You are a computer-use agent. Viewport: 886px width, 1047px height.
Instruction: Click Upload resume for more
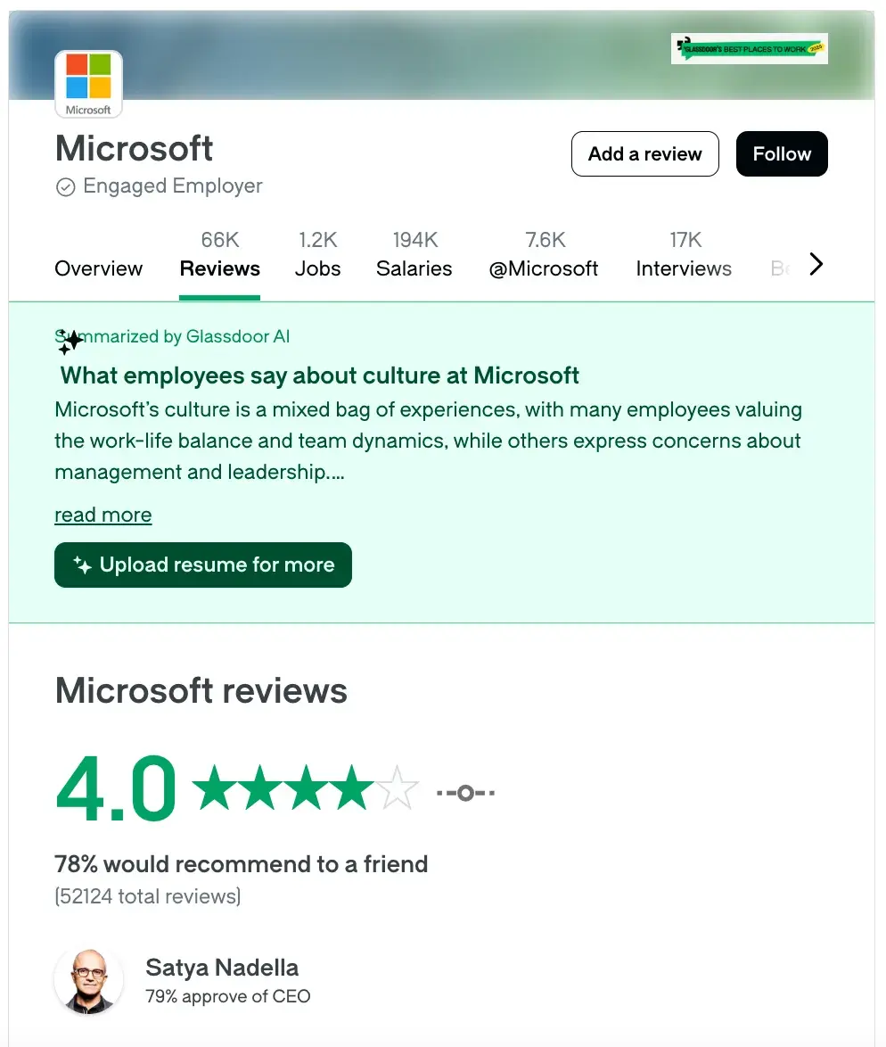[202, 565]
